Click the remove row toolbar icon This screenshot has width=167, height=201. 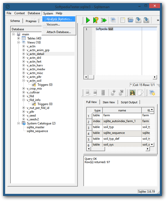pyautogui.click(x=103, y=93)
